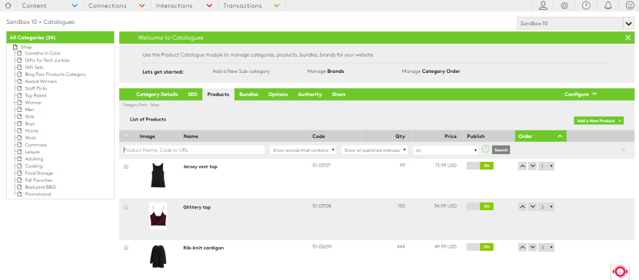The height and width of the screenshot is (280, 639).
Task: Move Glittery top down in order
Action: pos(532,207)
